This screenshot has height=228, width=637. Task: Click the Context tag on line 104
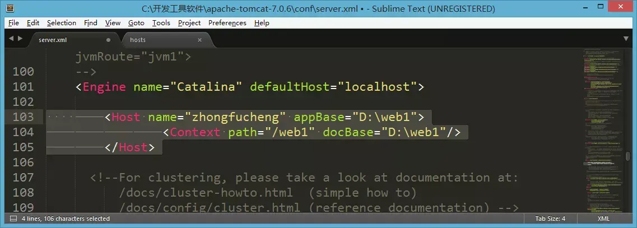click(x=196, y=132)
